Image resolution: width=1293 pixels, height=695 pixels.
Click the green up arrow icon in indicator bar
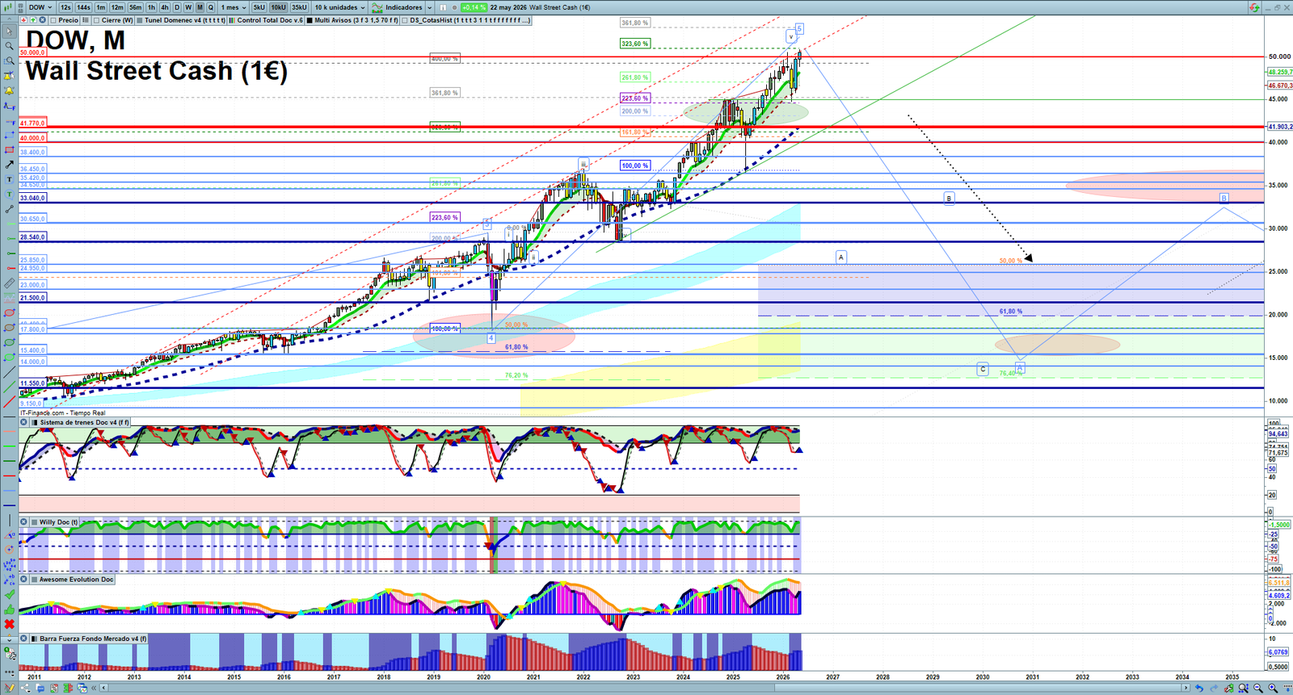click(33, 20)
